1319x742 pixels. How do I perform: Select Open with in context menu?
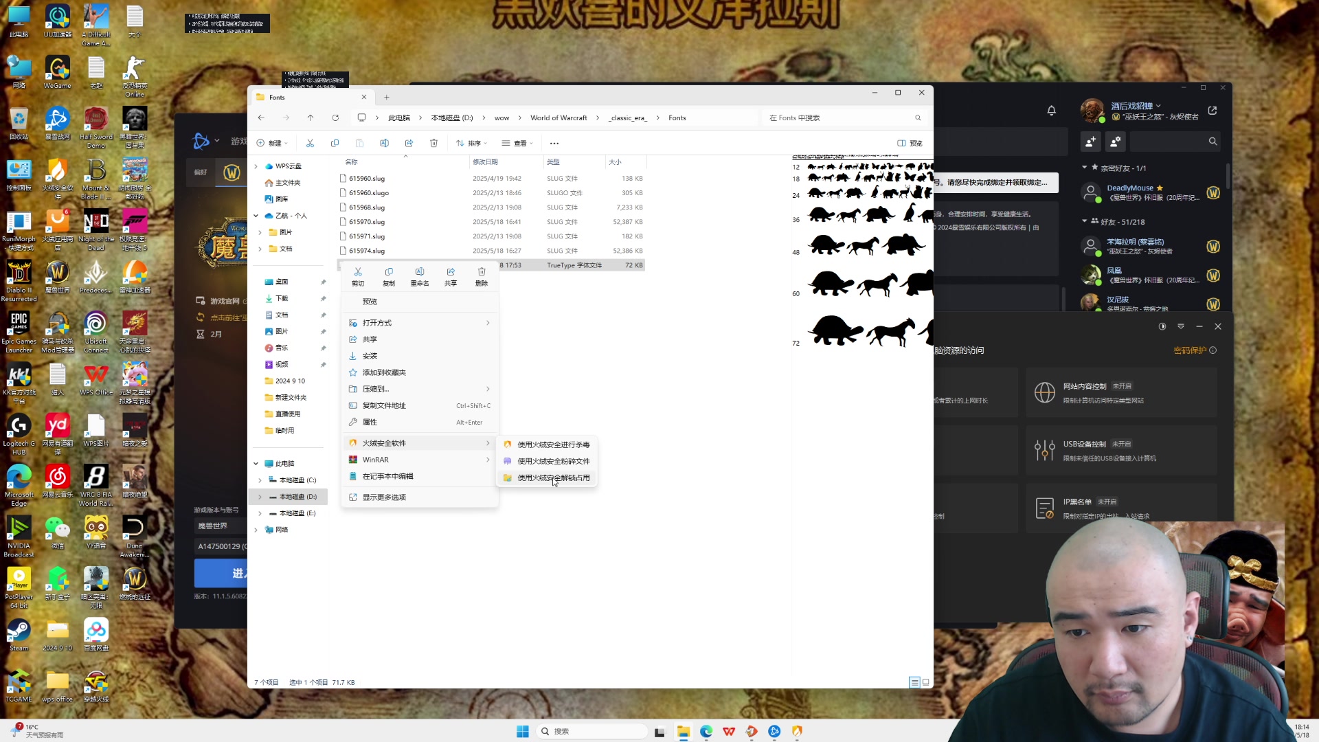(420, 323)
